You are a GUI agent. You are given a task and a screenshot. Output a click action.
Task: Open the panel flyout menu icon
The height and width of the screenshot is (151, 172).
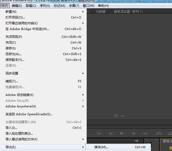(x=136, y=141)
